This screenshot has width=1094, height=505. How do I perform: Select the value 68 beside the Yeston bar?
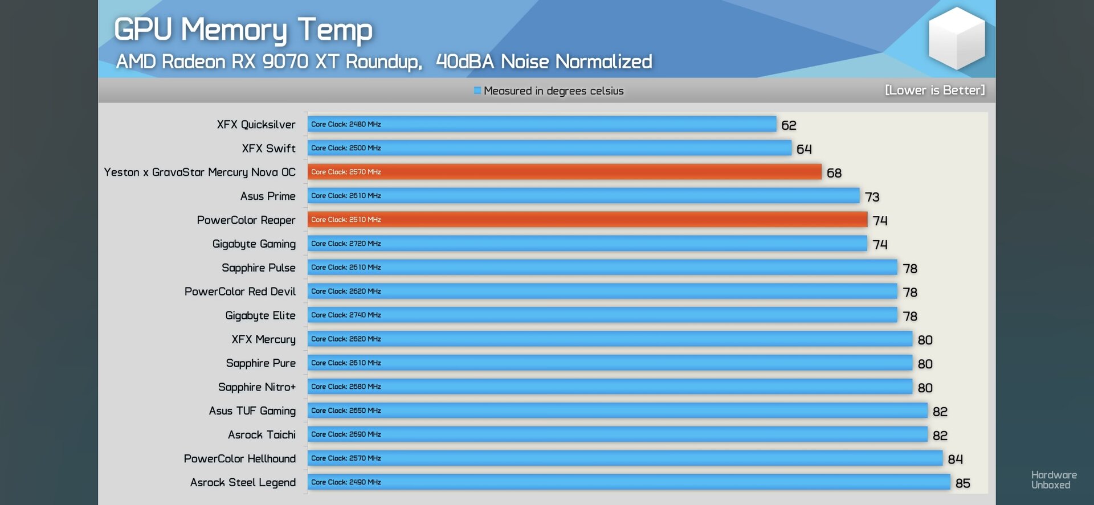(834, 173)
